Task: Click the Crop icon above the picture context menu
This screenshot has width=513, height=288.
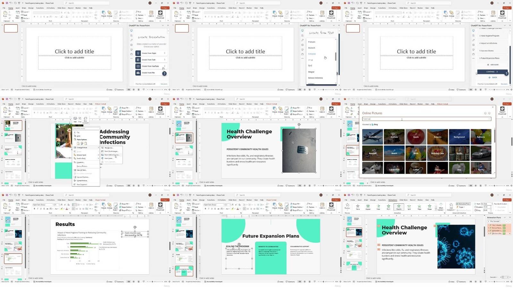Action: pos(80,119)
